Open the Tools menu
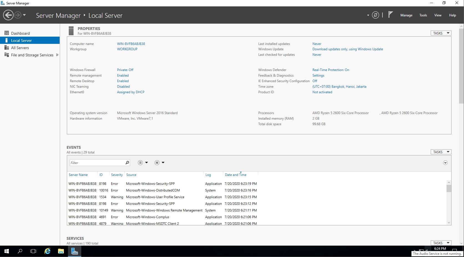464x257 pixels. (x=423, y=15)
